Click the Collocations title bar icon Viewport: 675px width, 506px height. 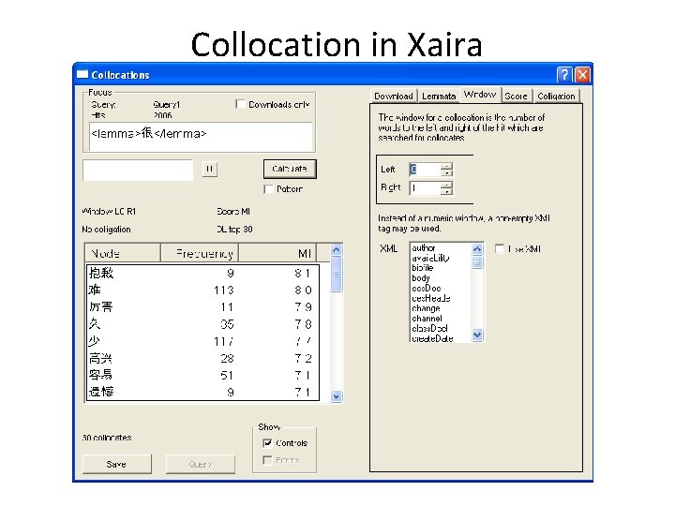click(x=82, y=74)
